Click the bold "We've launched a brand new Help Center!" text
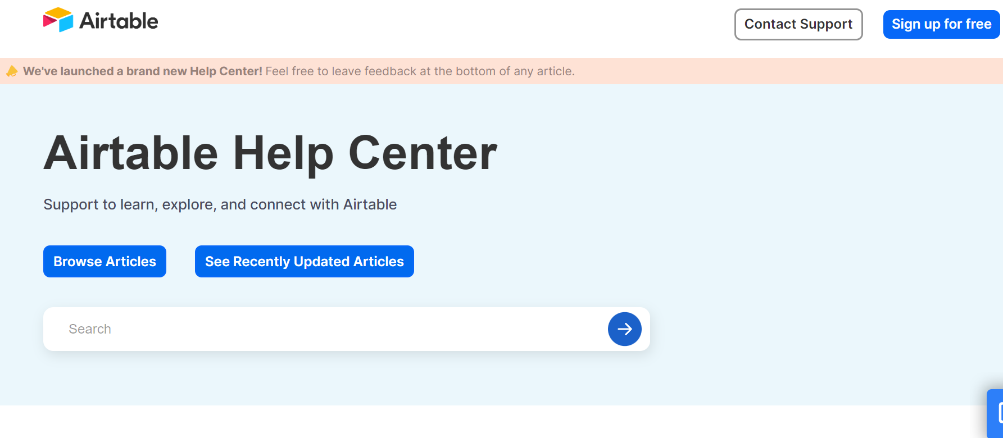 [143, 71]
